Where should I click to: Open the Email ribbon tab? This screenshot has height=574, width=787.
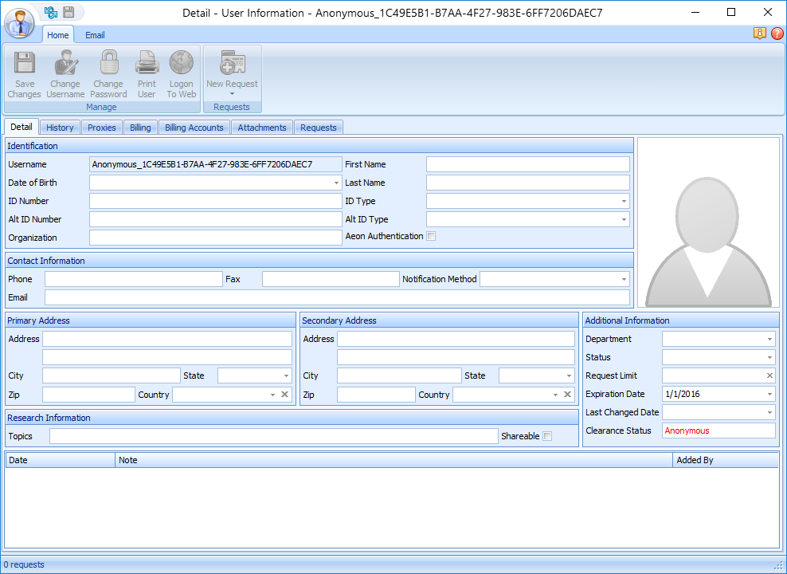pyautogui.click(x=95, y=35)
